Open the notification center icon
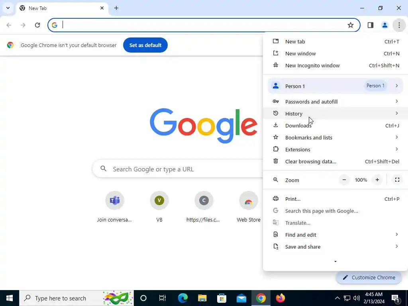This screenshot has width=408, height=306. point(396,298)
